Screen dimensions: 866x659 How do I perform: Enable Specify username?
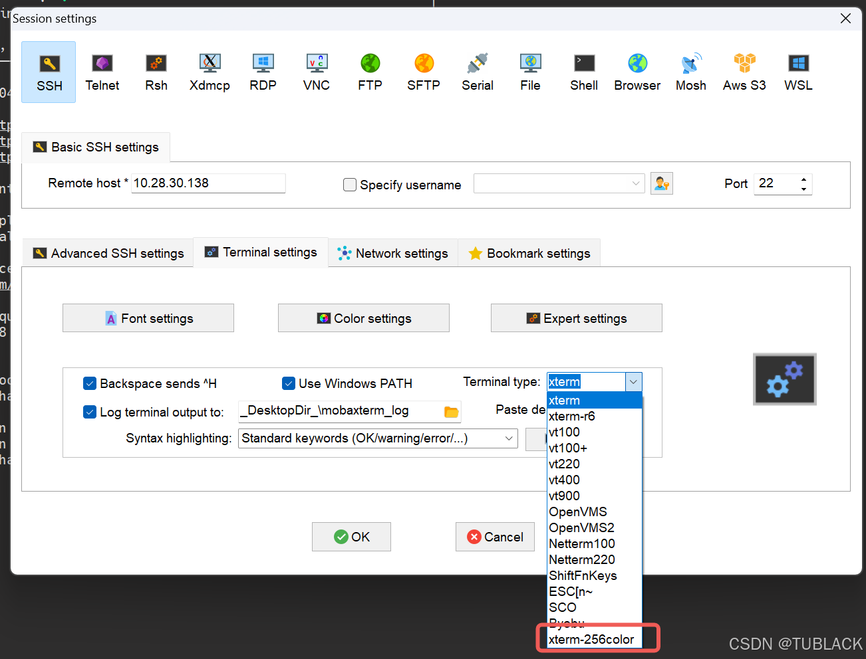pyautogui.click(x=350, y=185)
